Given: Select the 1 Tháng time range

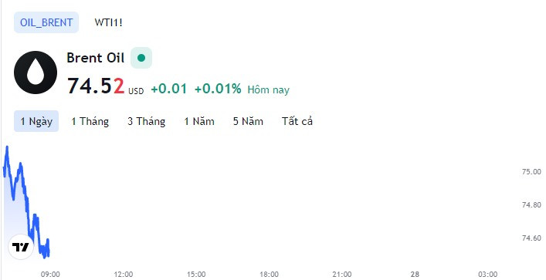Looking at the screenshot, I should (x=90, y=121).
